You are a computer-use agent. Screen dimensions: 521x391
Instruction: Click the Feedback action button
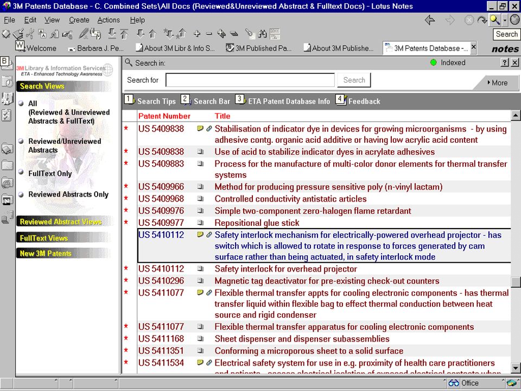358,100
